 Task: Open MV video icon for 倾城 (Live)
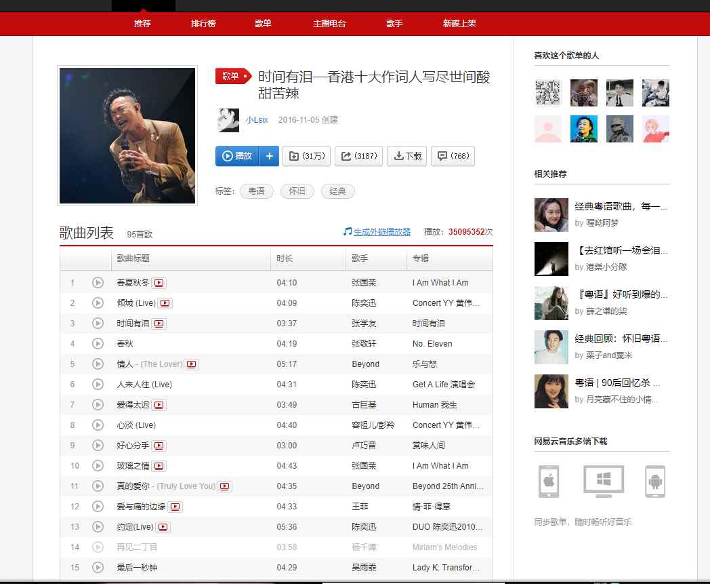tap(165, 303)
